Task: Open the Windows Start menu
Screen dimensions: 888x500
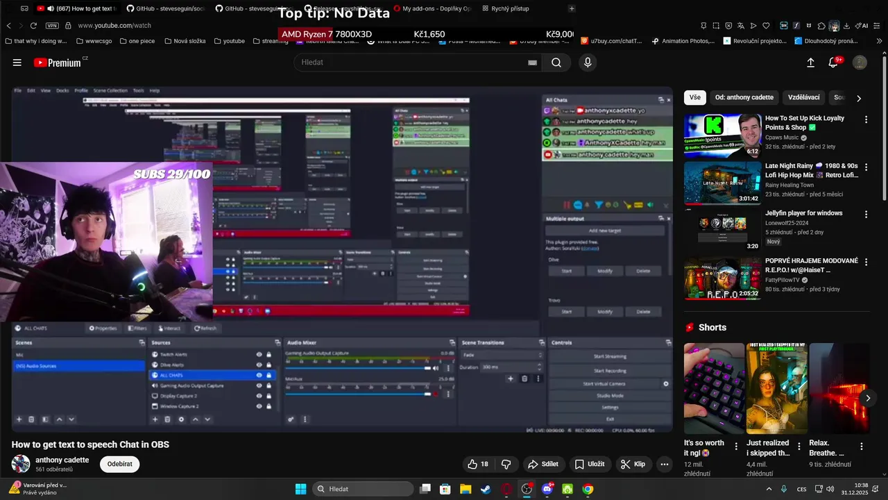Action: click(x=300, y=489)
